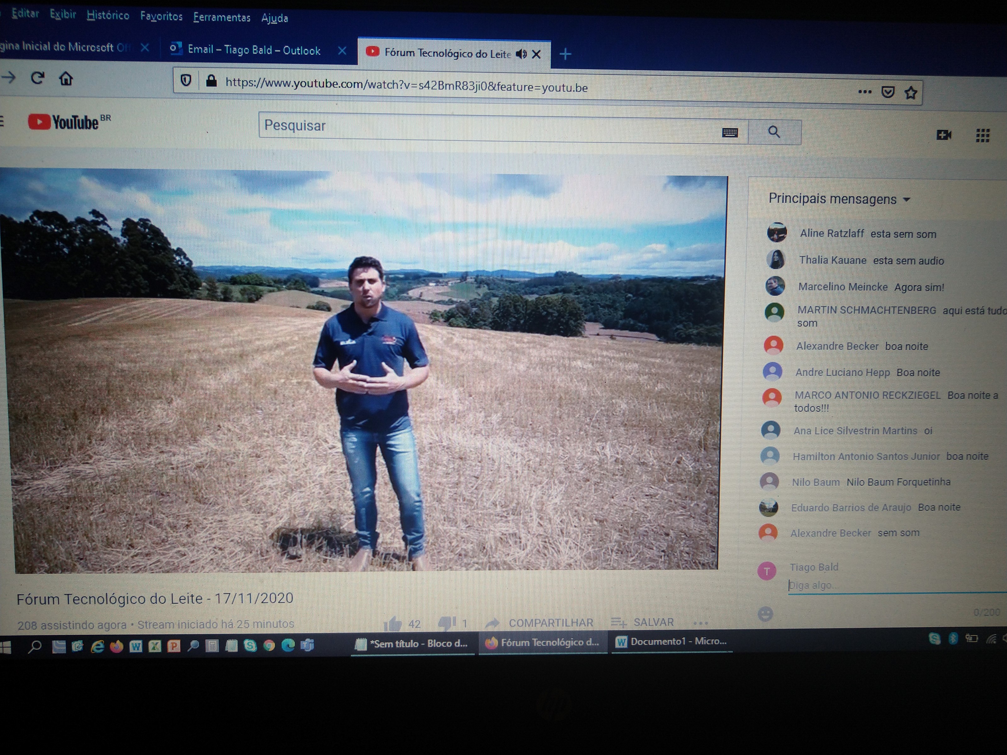
Task: Open Skype from the taskbar
Action: (250, 645)
